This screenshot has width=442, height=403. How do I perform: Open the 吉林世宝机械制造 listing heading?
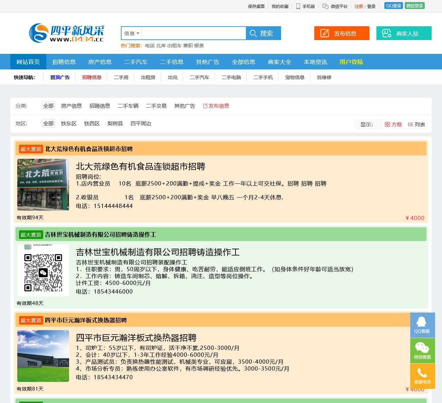[158, 252]
